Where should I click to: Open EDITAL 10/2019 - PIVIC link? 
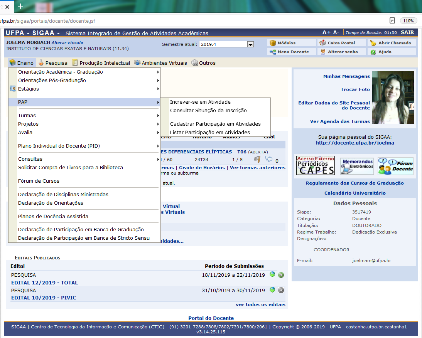click(x=44, y=298)
